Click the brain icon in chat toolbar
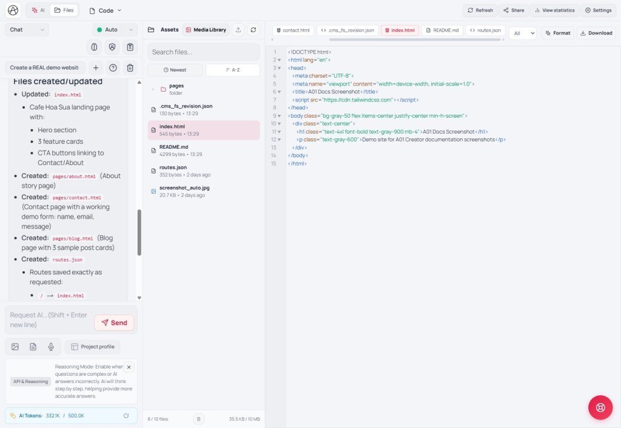 click(x=94, y=47)
